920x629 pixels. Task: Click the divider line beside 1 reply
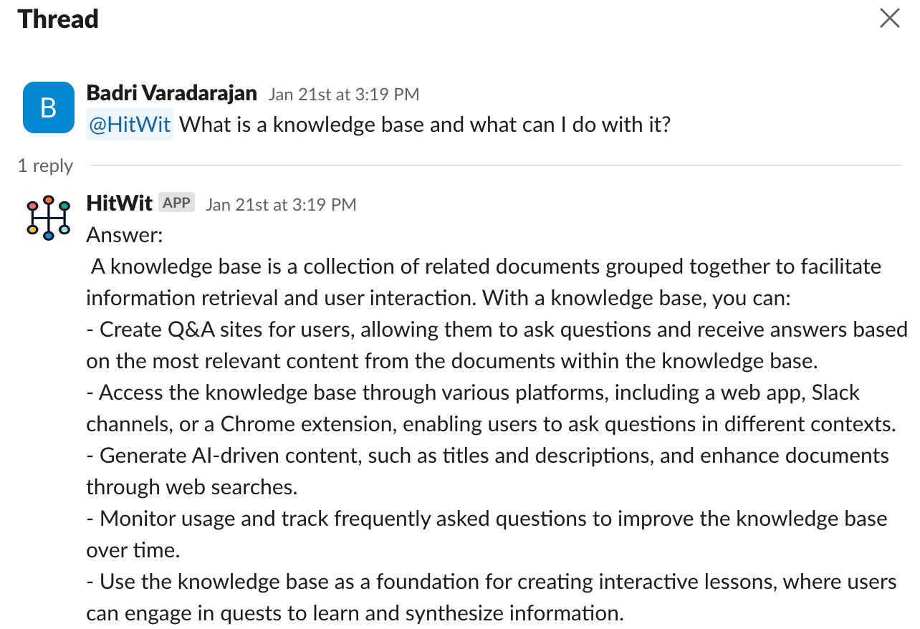click(494, 166)
